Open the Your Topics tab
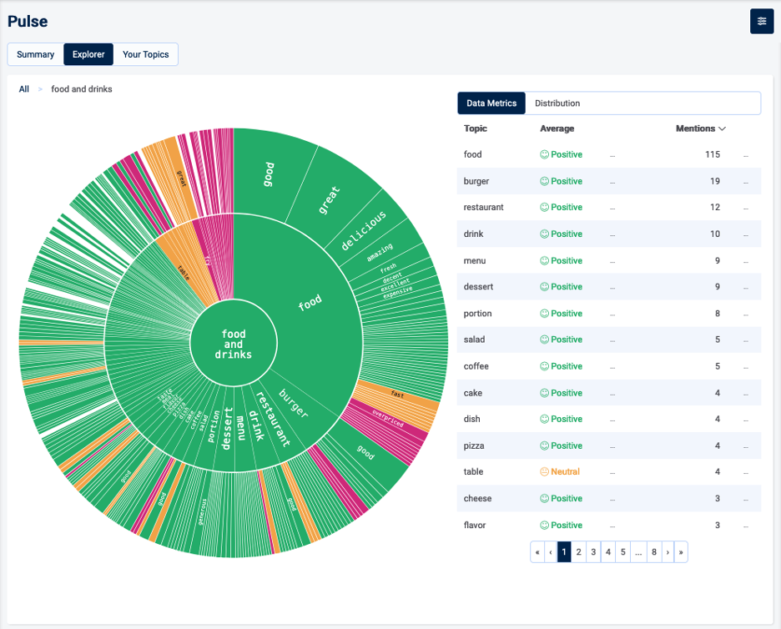The image size is (781, 629). (x=145, y=53)
